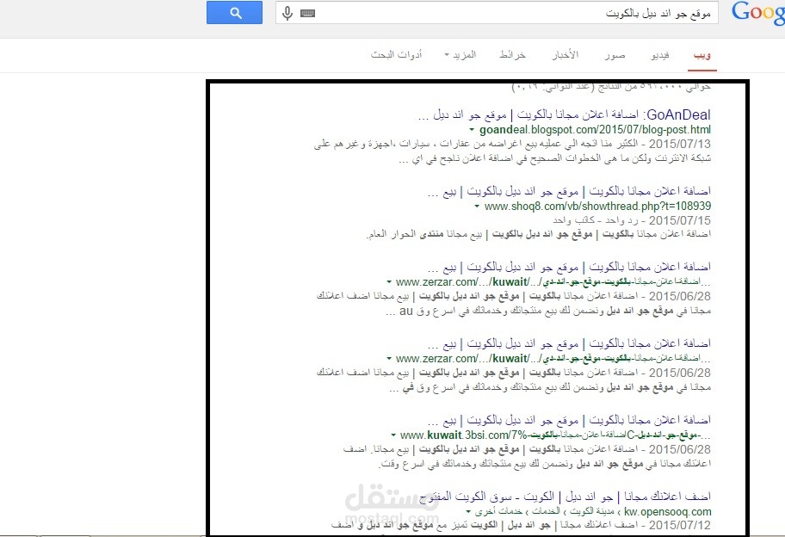Expand arrow beside www.shoq8.com URL
This screenshot has width=785, height=537.
click(x=477, y=207)
